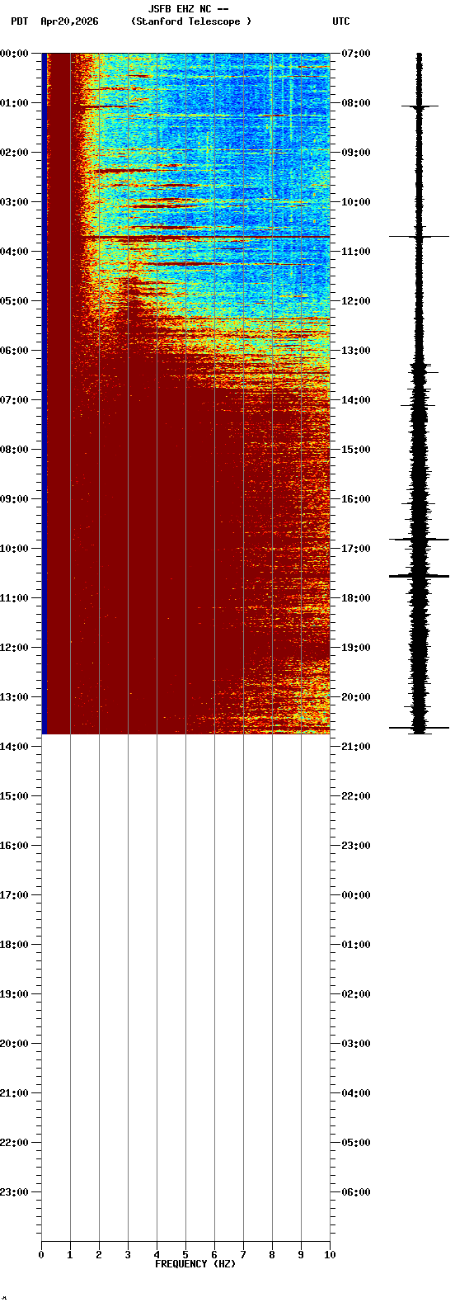Click the 12:00 PDT time label
Viewport: 455px width, 1307px height.
click(14, 648)
